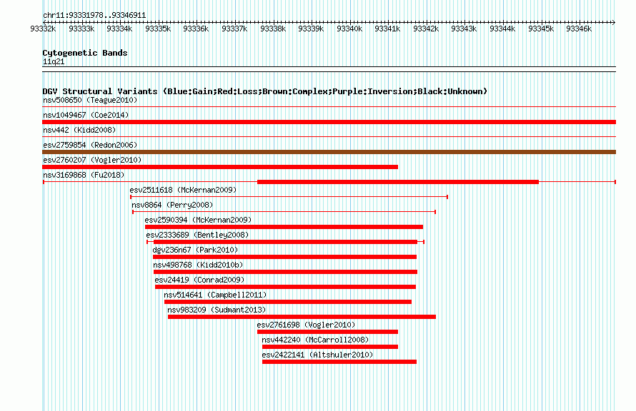
Task: Open the nsv442 (Kidd2008) variant label
Action: pos(79,130)
